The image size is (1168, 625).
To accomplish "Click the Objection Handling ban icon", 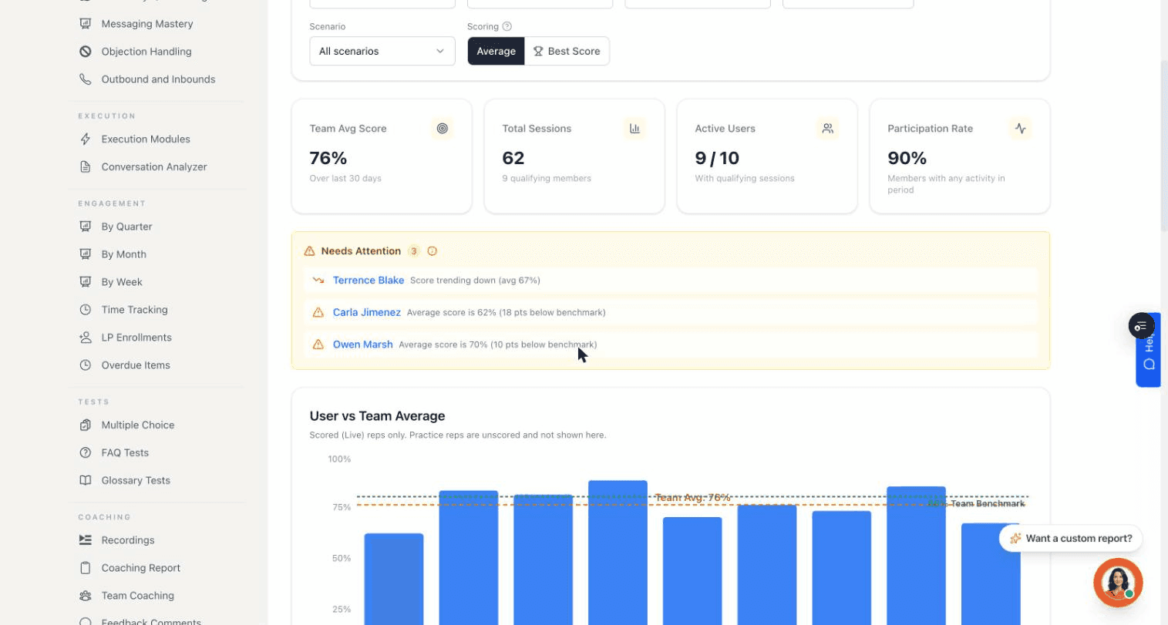I will pyautogui.click(x=86, y=52).
